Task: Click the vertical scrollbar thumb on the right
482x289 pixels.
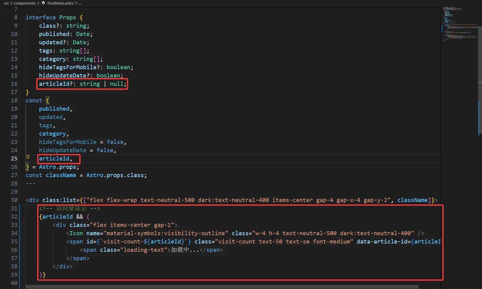Action: (x=480, y=118)
